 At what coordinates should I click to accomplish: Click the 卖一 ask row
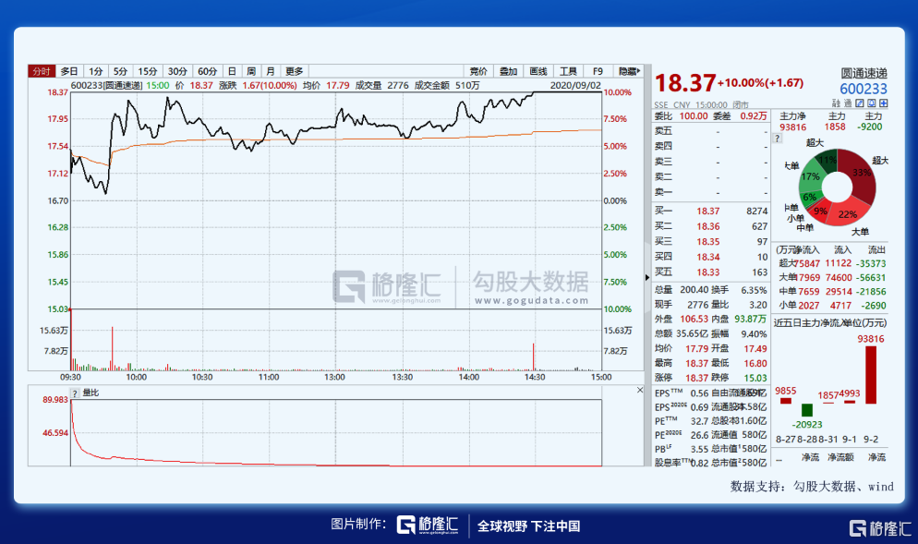711,192
